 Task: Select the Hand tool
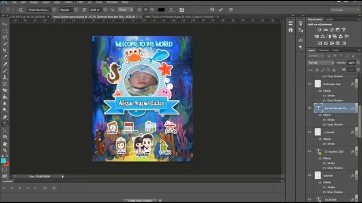coord(5,144)
